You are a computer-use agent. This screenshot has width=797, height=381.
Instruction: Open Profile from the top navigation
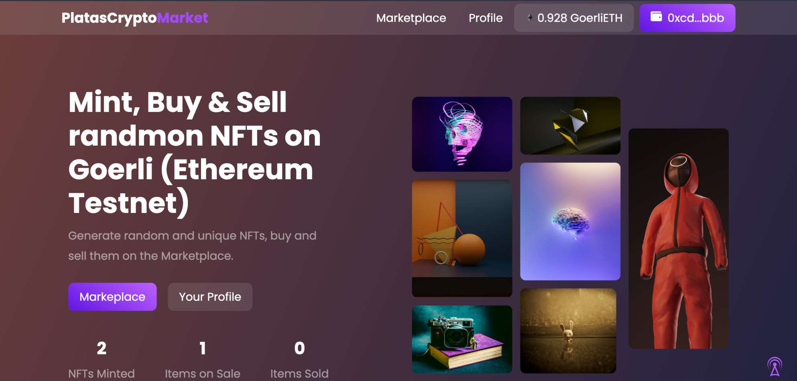coord(486,18)
